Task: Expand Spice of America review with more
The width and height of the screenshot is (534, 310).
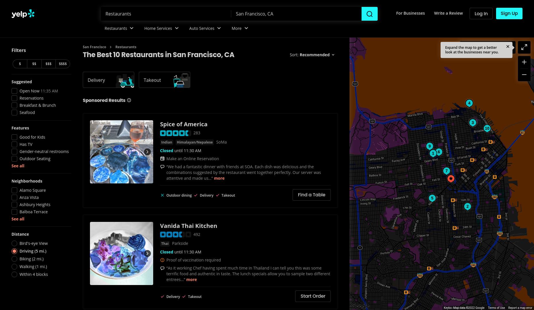Action: pos(219,178)
